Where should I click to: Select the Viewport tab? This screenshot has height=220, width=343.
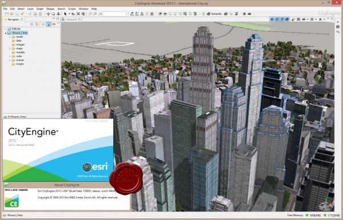[x=71, y=19]
